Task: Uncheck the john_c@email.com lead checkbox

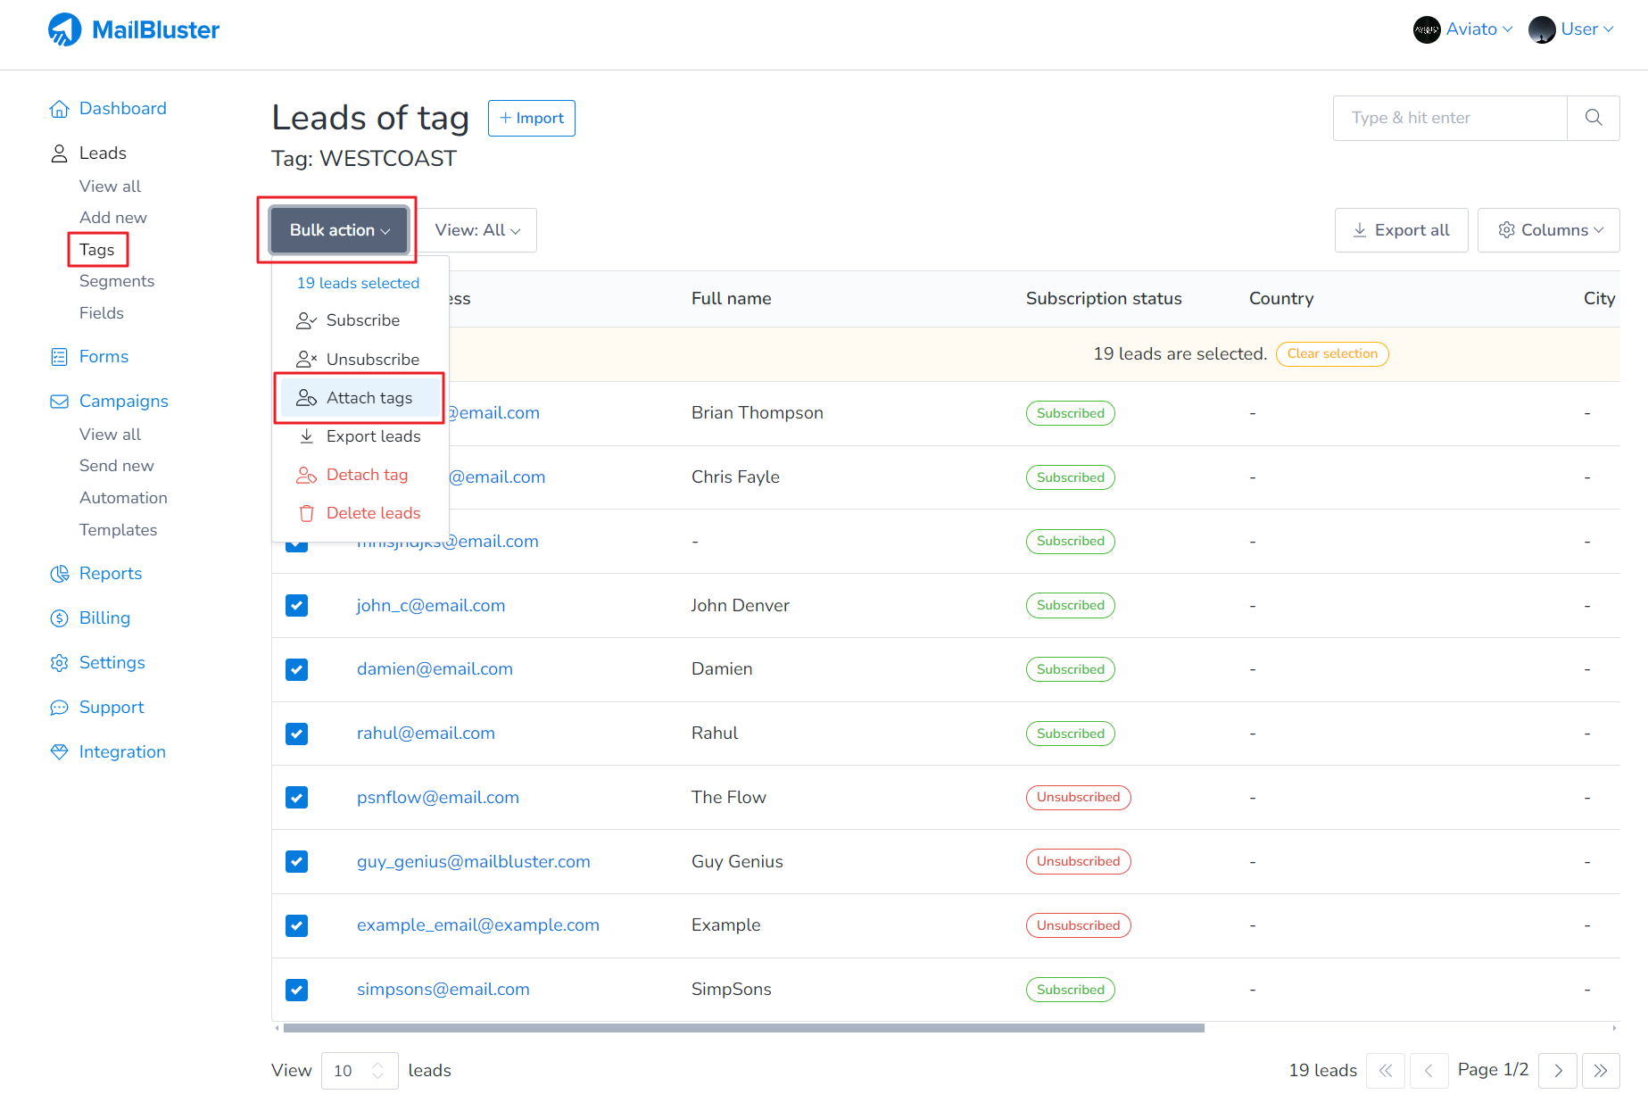Action: tap(296, 606)
